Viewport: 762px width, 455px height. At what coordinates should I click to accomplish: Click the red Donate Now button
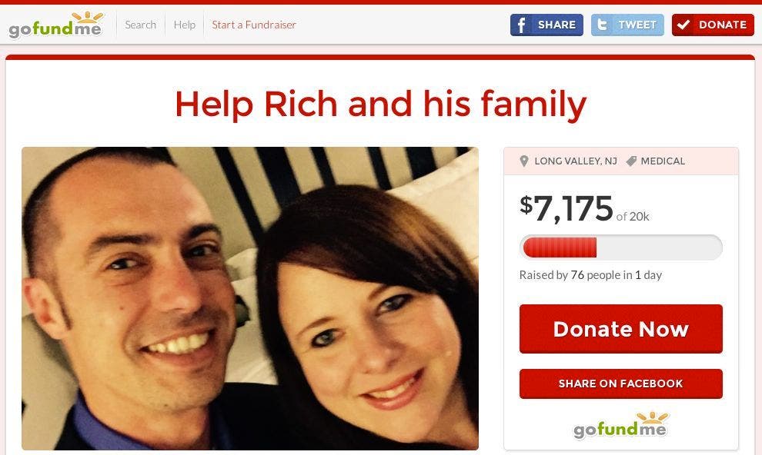(621, 329)
